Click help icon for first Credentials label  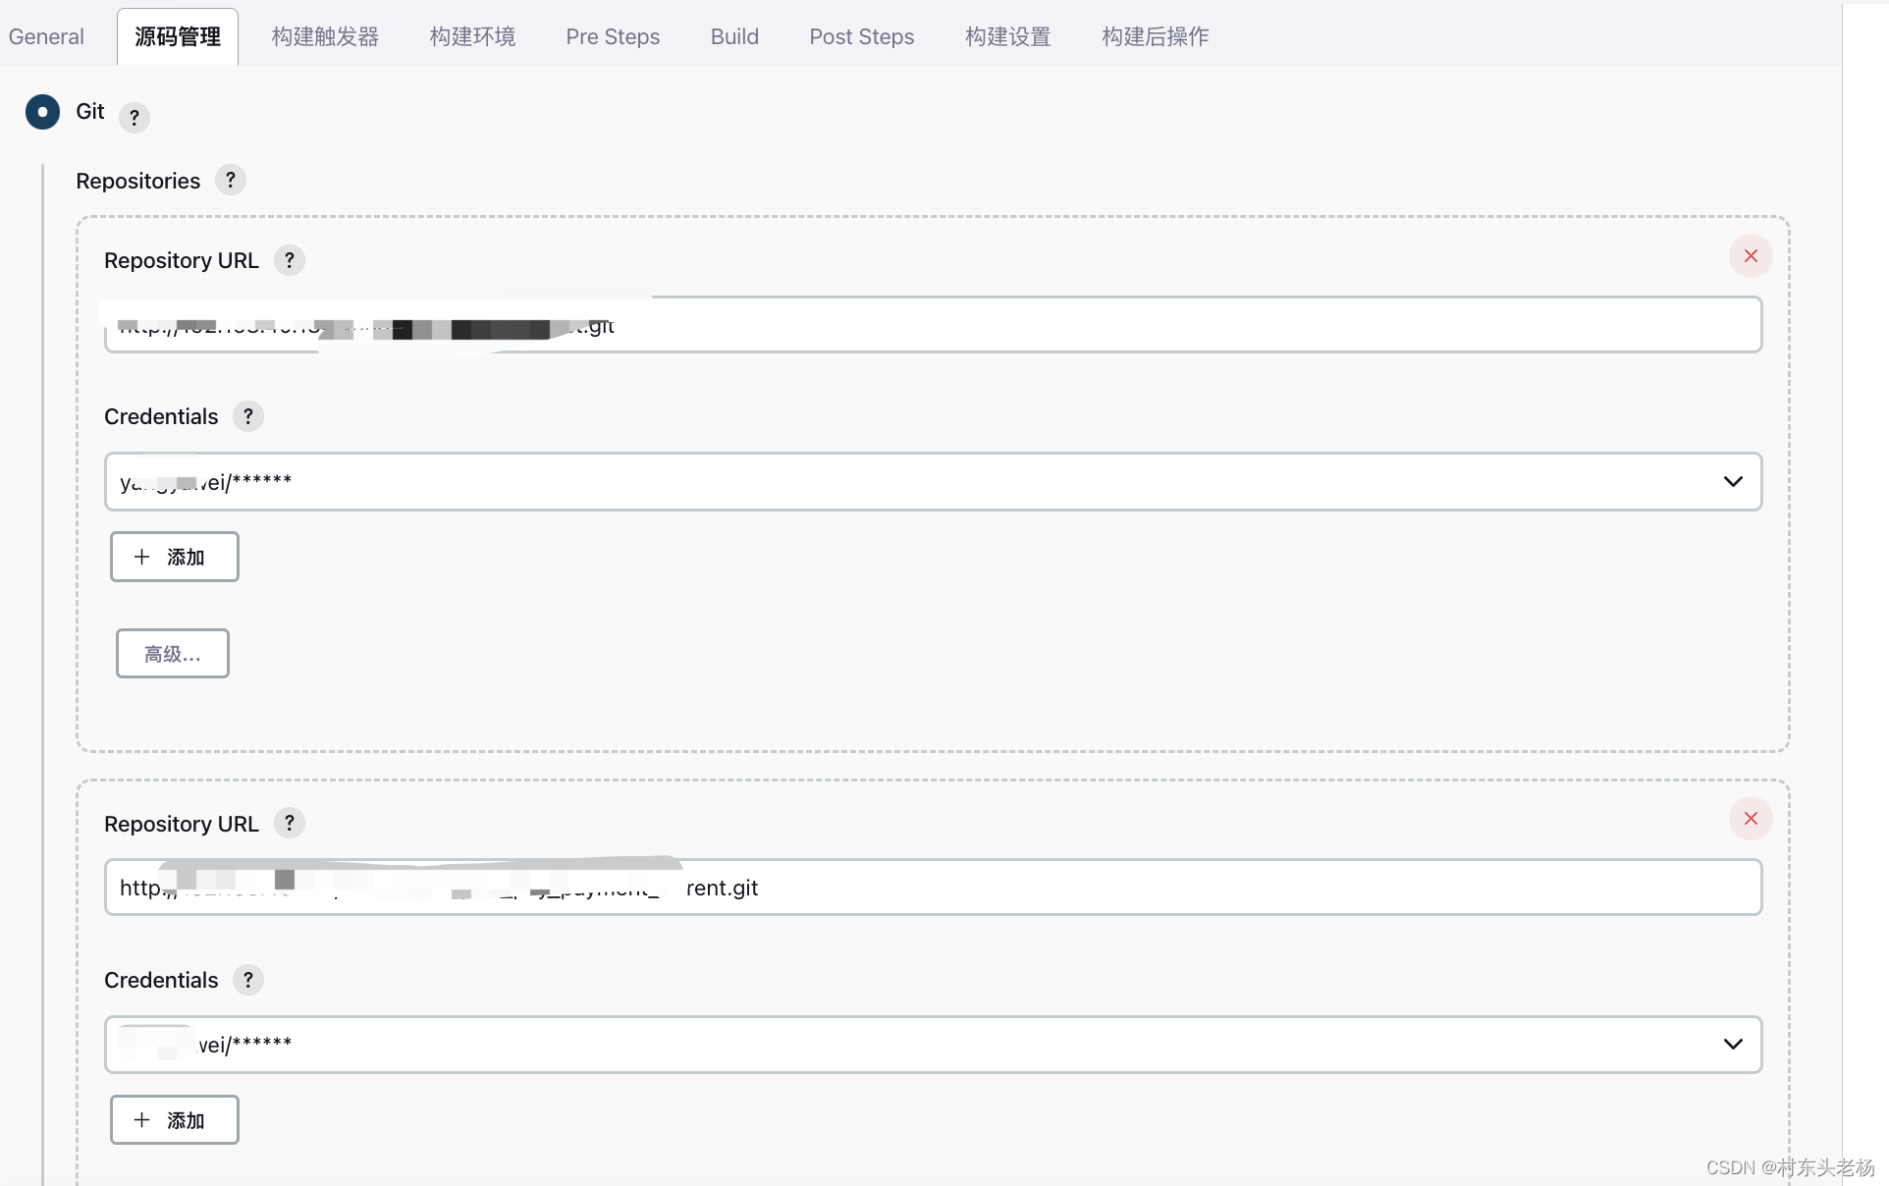click(x=248, y=417)
